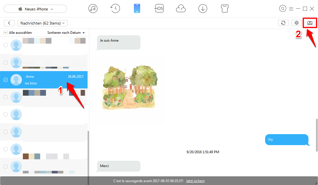This screenshot has width=318, height=185.
Task: Click the 28.06.2017 date on Anne row
Action: coord(76,77)
